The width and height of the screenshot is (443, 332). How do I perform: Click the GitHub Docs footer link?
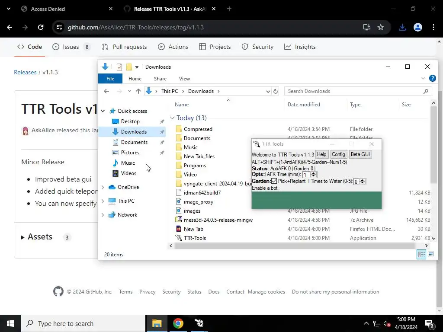(214, 292)
